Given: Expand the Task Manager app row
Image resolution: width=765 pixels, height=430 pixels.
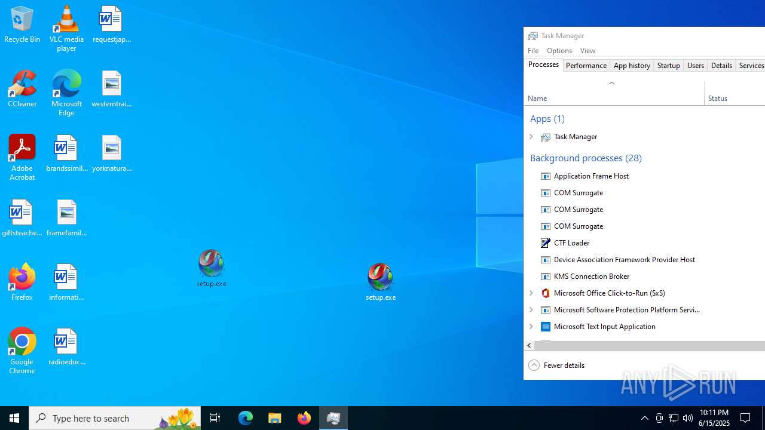Looking at the screenshot, I should (531, 137).
